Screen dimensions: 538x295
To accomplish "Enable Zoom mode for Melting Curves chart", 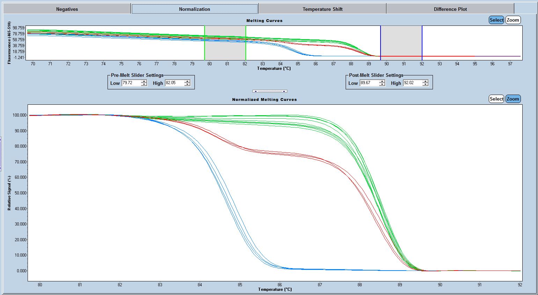I will click(513, 20).
